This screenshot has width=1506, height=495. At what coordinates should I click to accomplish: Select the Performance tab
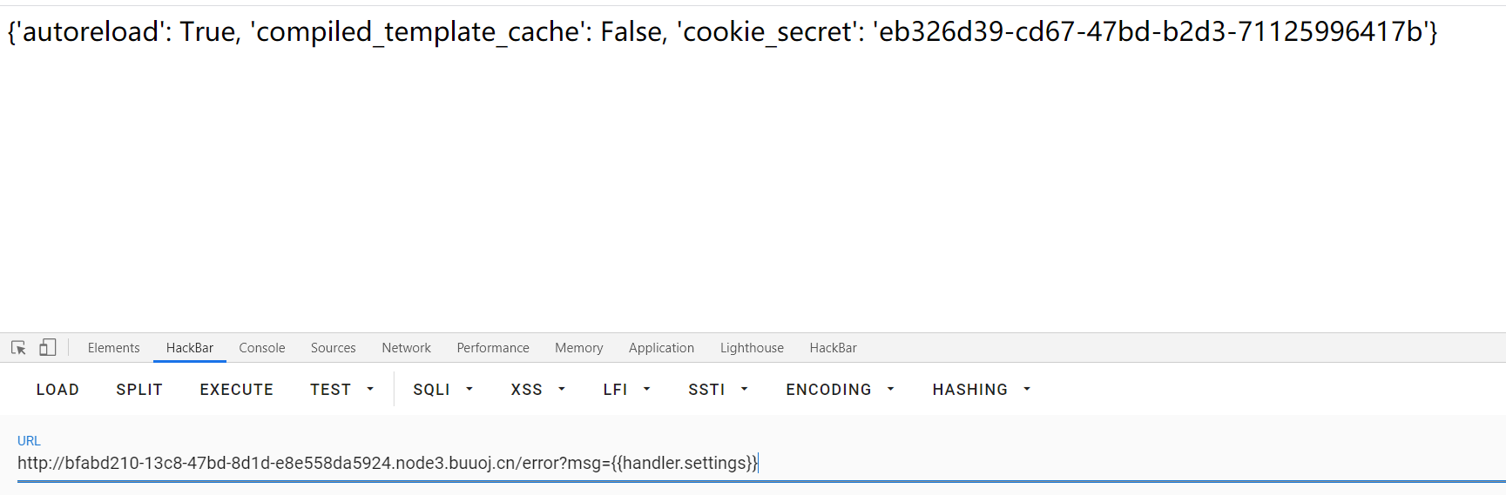(493, 348)
